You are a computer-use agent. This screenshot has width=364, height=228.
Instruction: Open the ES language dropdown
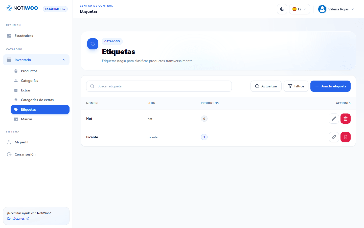[300, 9]
